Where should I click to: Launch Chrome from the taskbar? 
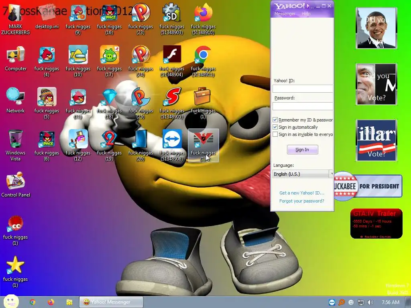33,302
